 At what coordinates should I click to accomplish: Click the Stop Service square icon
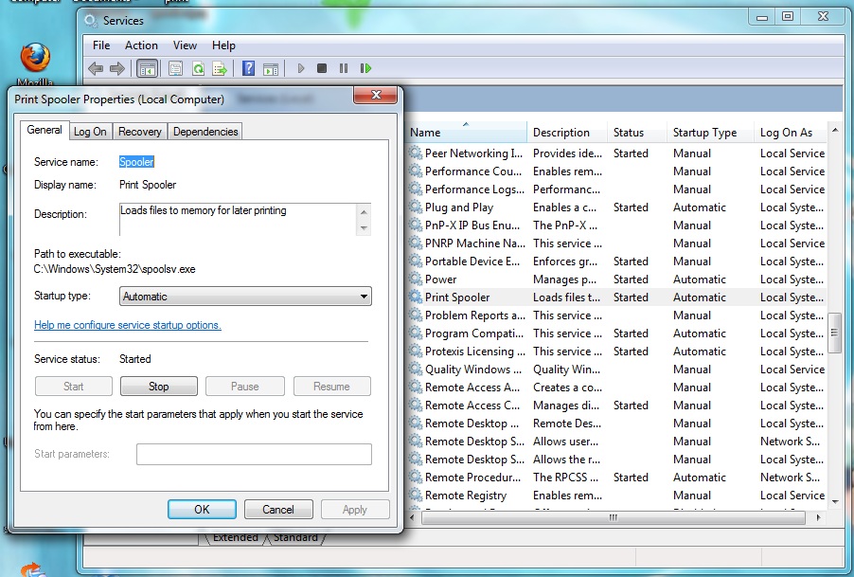click(320, 68)
